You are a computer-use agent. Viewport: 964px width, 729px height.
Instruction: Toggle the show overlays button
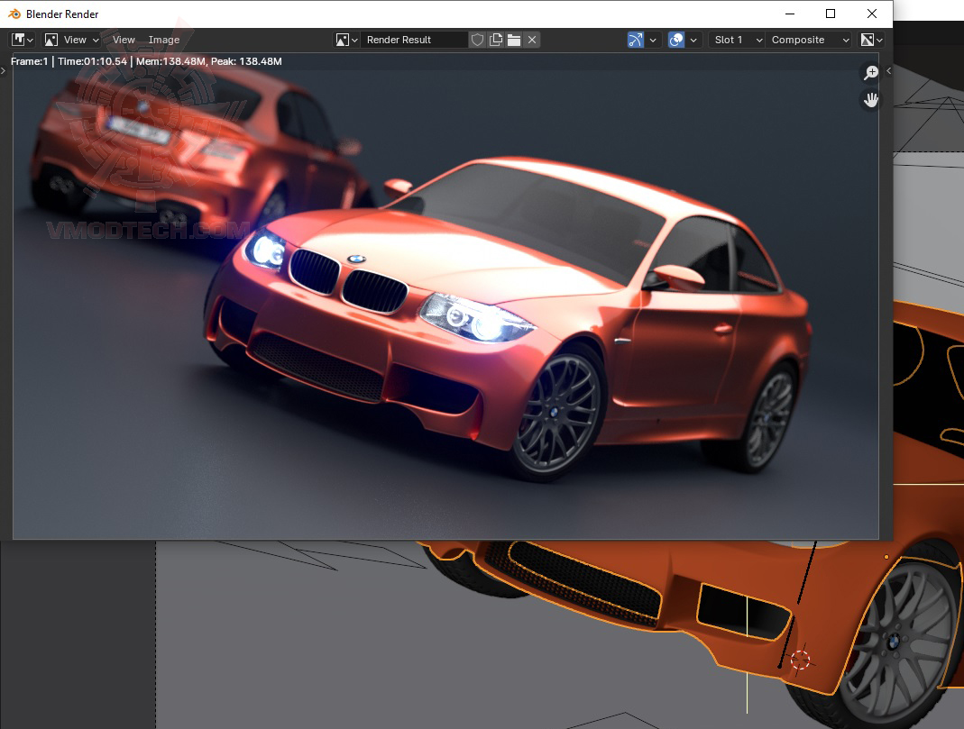676,40
